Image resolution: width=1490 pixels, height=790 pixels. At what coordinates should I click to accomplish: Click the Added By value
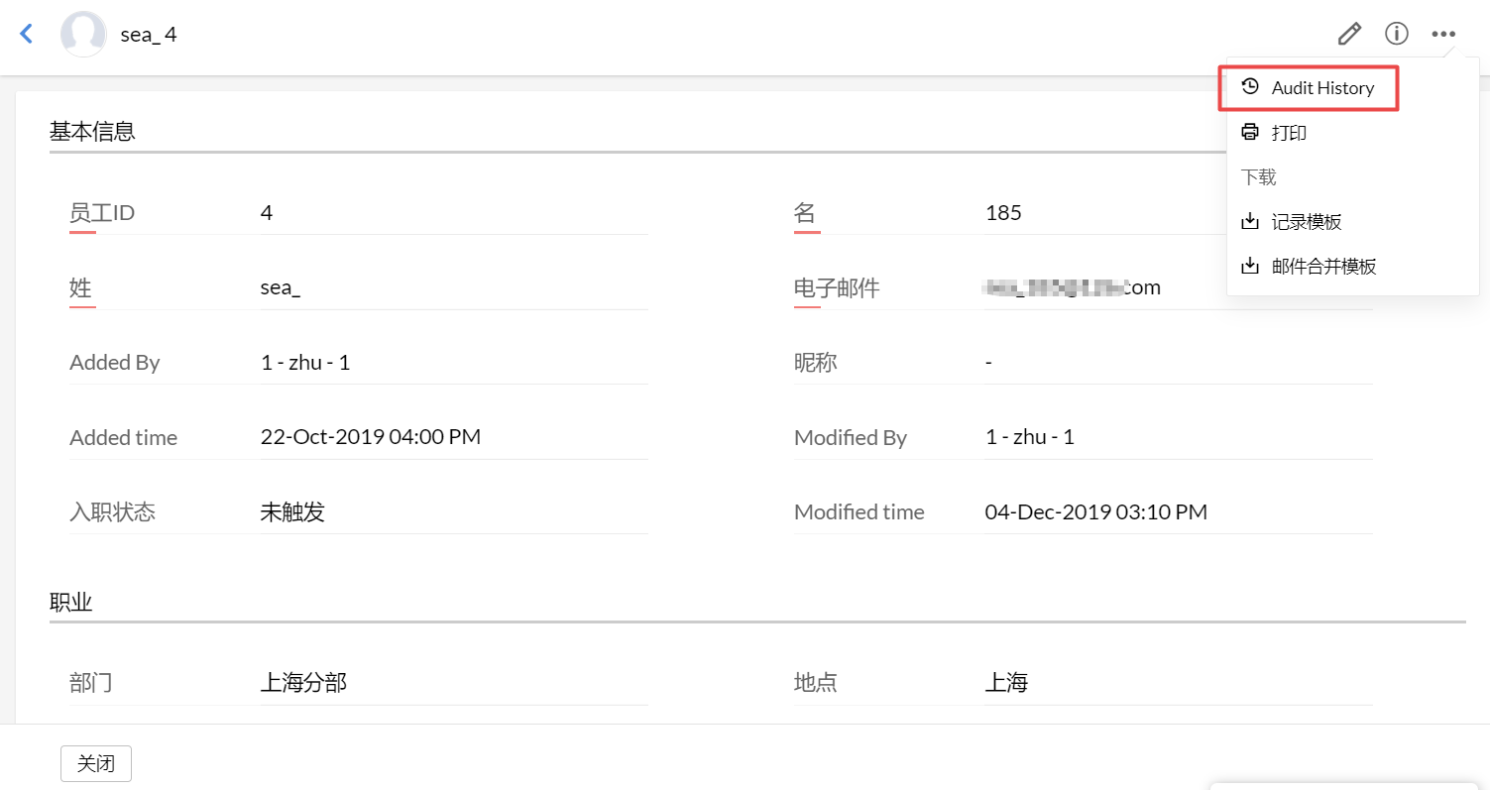pyautogui.click(x=305, y=363)
